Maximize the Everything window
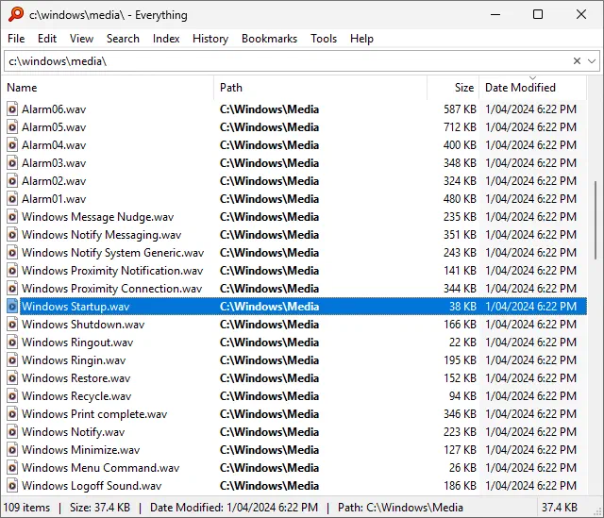 538,15
